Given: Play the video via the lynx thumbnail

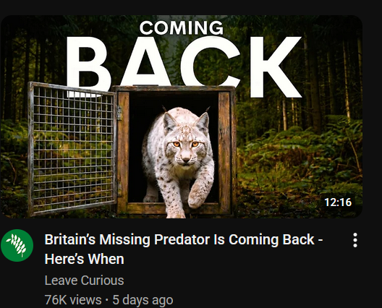Looking at the screenshot, I should [x=182, y=116].
